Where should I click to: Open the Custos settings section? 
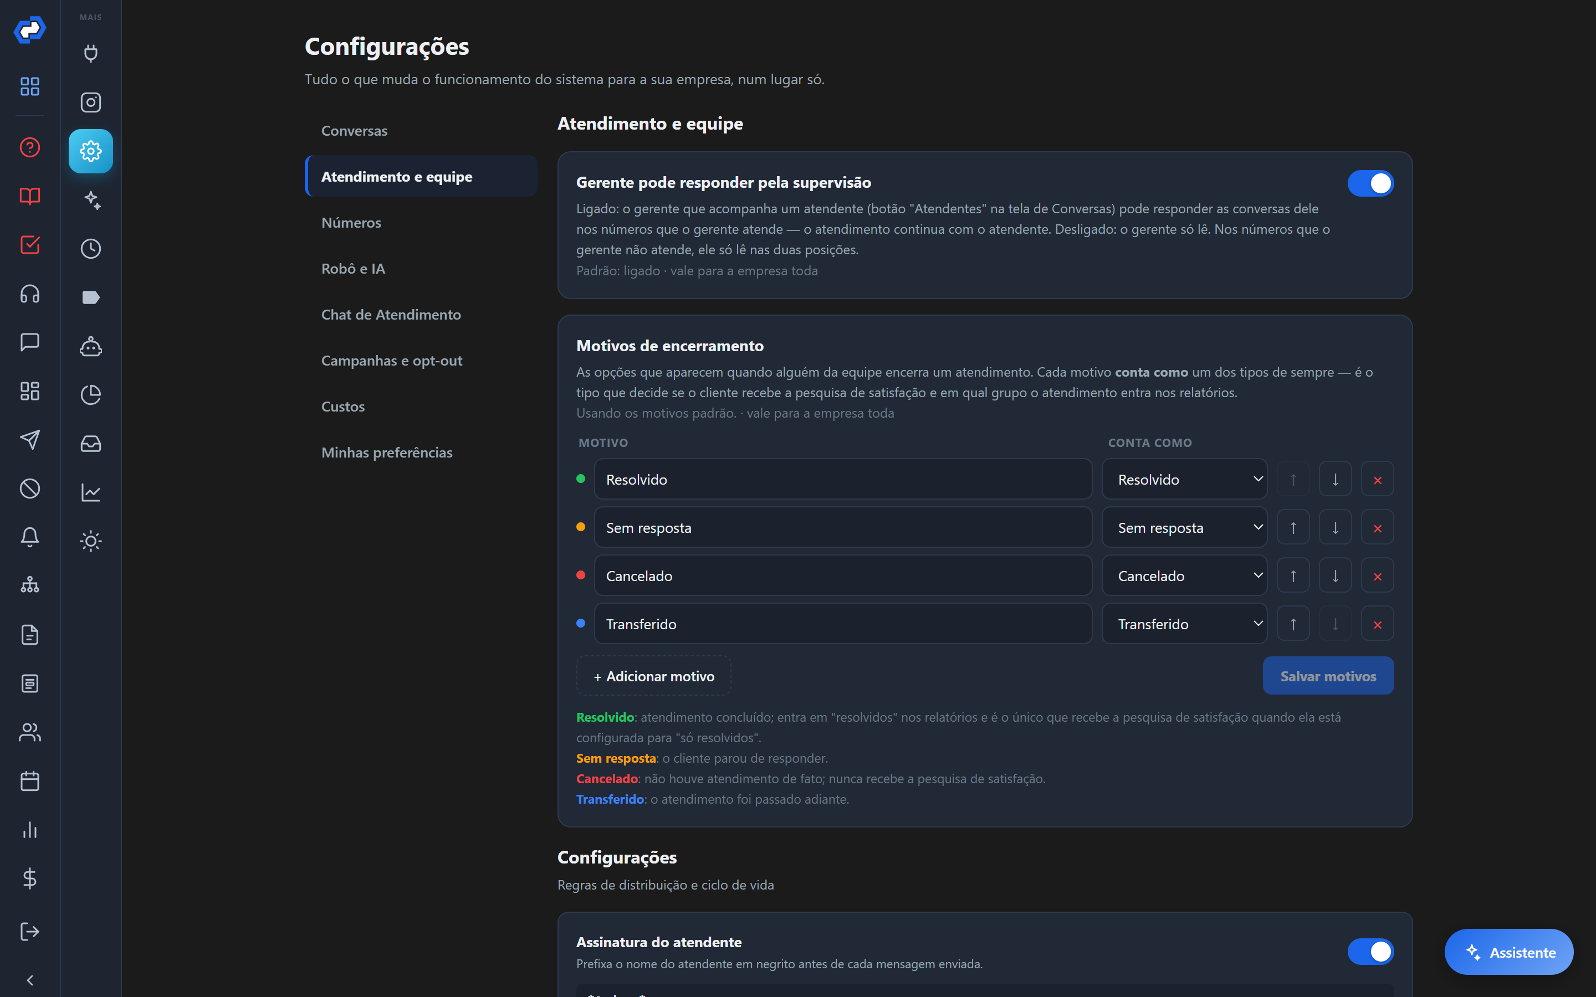coord(421,406)
